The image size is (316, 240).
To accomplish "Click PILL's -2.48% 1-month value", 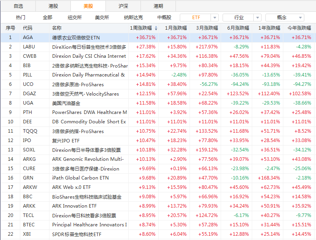I will tap(179, 75).
